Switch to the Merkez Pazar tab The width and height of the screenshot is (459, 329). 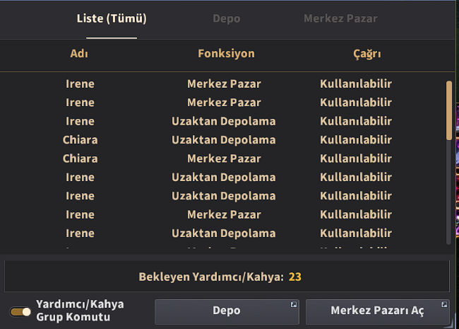point(340,18)
